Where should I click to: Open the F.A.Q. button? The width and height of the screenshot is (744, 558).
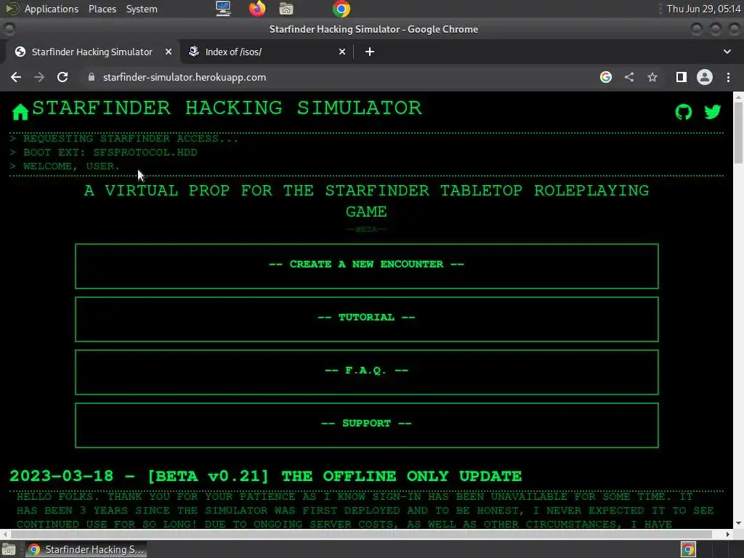point(366,373)
